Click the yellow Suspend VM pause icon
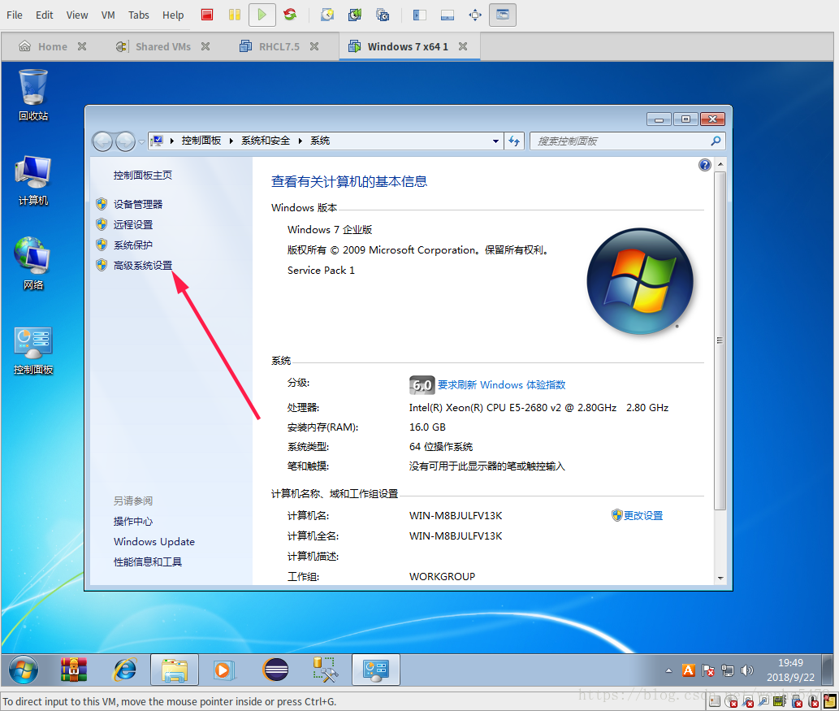The width and height of the screenshot is (839, 711). pyautogui.click(x=235, y=15)
